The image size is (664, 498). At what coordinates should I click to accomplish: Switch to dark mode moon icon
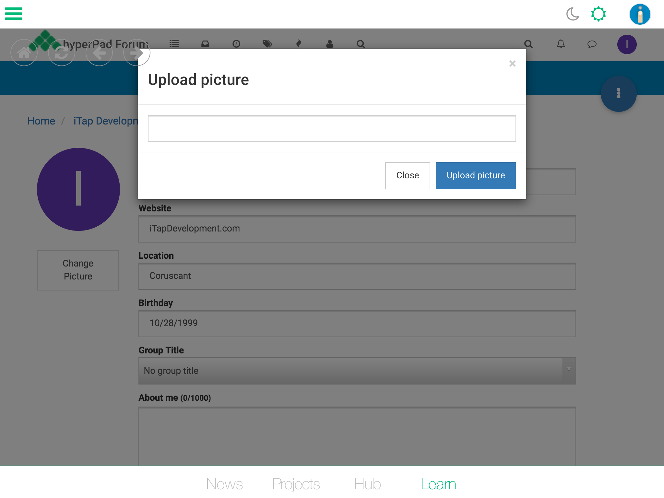[x=573, y=14]
